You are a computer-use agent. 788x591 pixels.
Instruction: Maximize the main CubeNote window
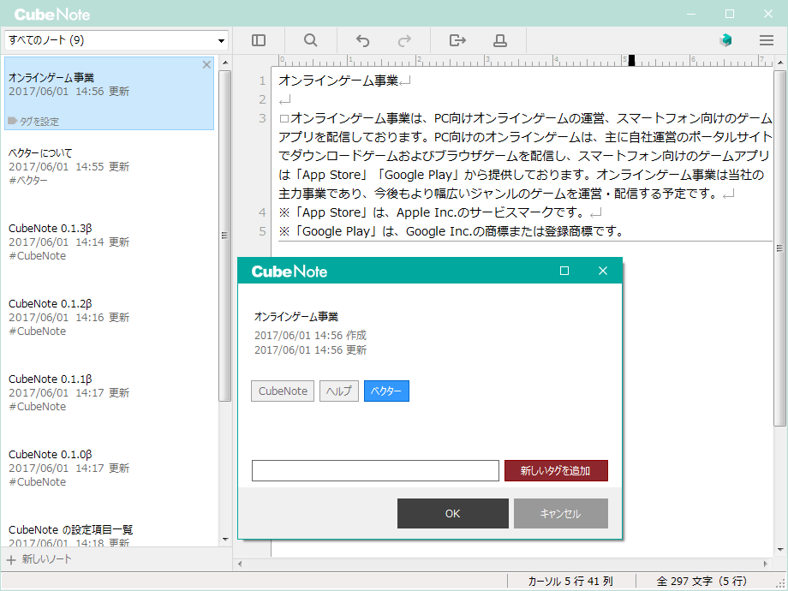(730, 14)
